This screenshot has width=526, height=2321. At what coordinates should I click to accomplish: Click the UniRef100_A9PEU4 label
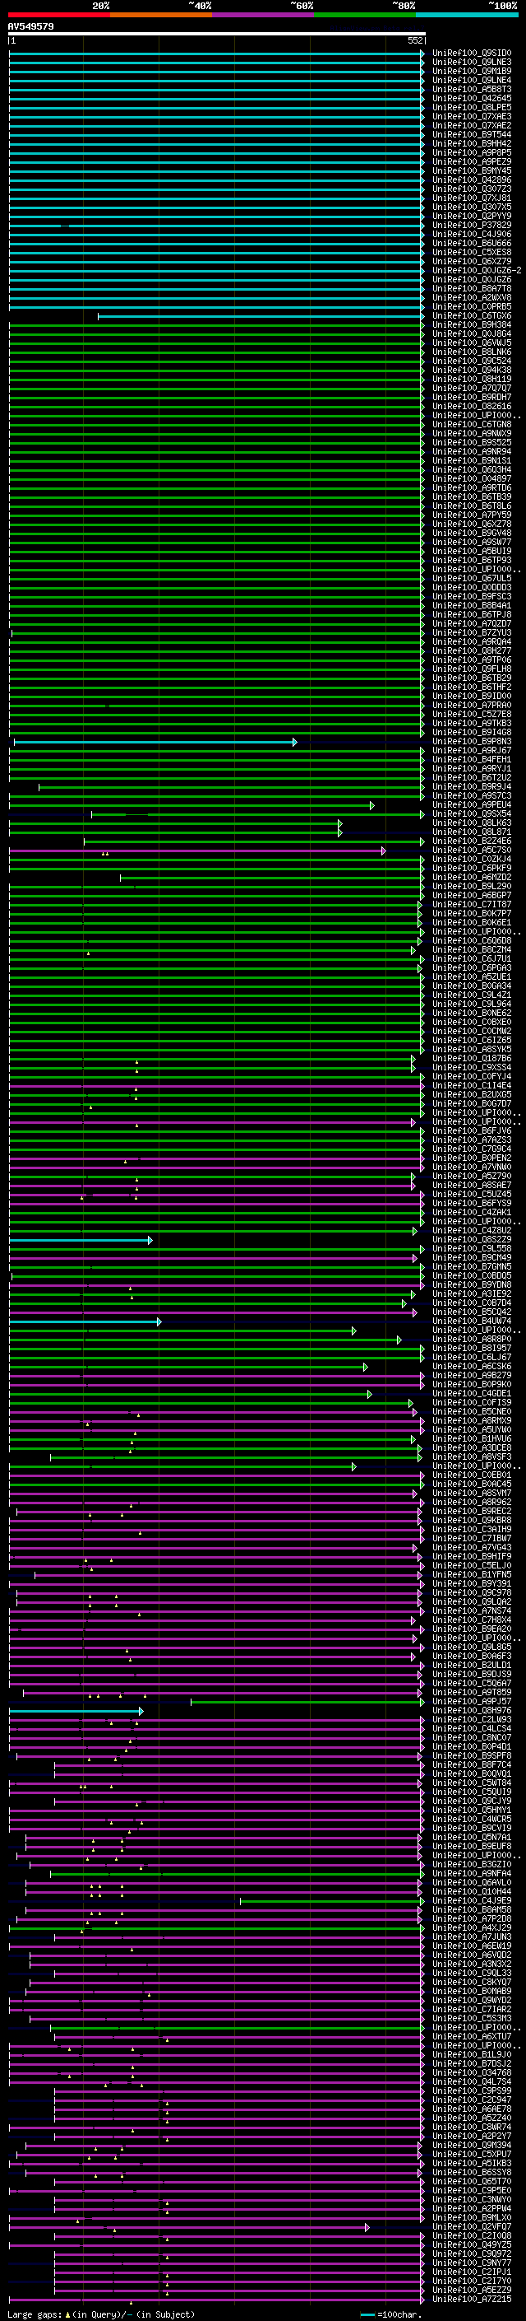pyautogui.click(x=472, y=804)
